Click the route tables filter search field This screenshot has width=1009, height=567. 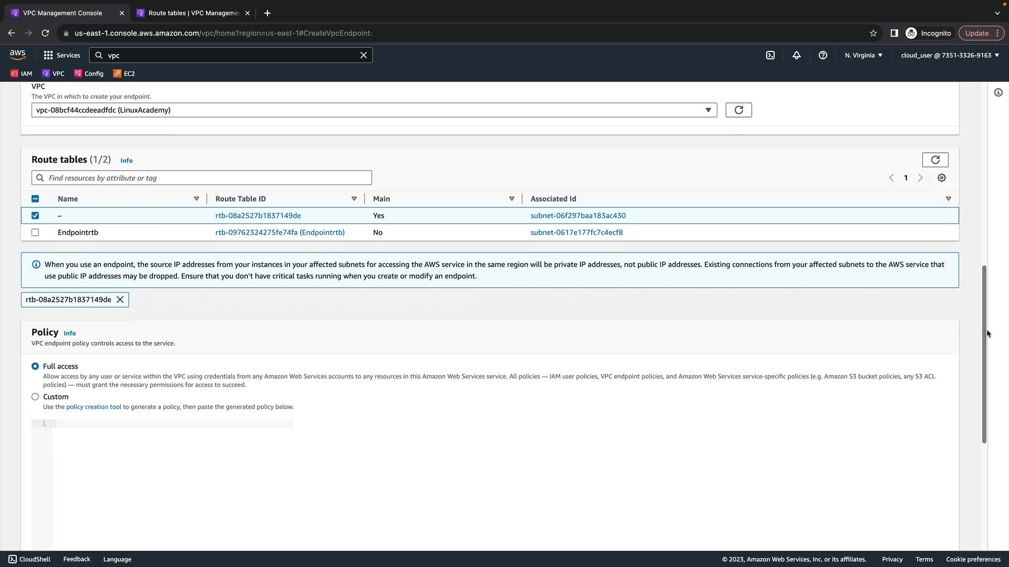[202, 178]
